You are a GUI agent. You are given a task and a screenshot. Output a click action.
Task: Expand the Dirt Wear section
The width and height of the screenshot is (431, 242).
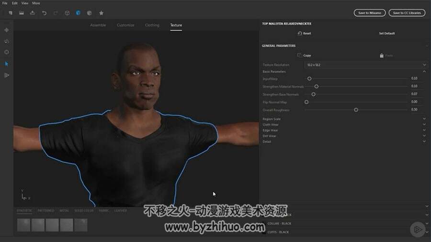click(x=424, y=136)
